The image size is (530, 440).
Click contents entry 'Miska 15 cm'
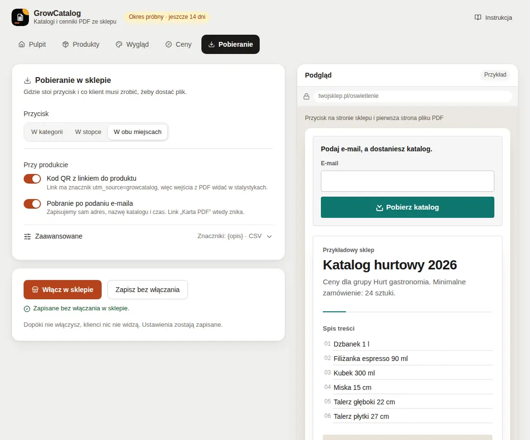(352, 387)
